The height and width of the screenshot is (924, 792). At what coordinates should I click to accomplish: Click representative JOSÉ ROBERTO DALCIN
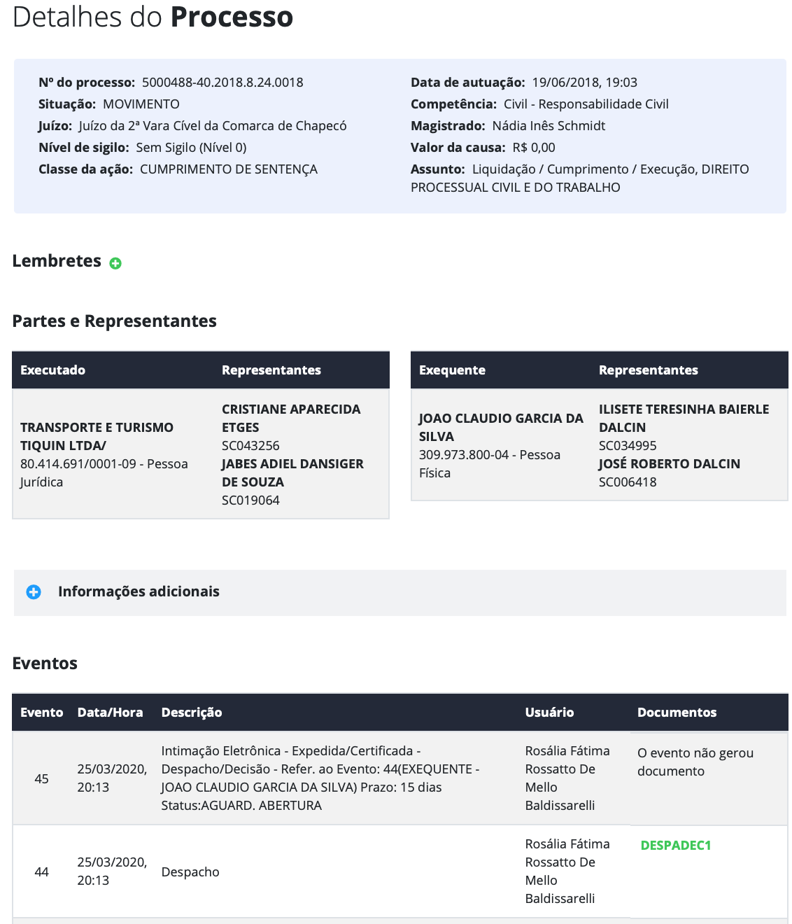point(669,463)
